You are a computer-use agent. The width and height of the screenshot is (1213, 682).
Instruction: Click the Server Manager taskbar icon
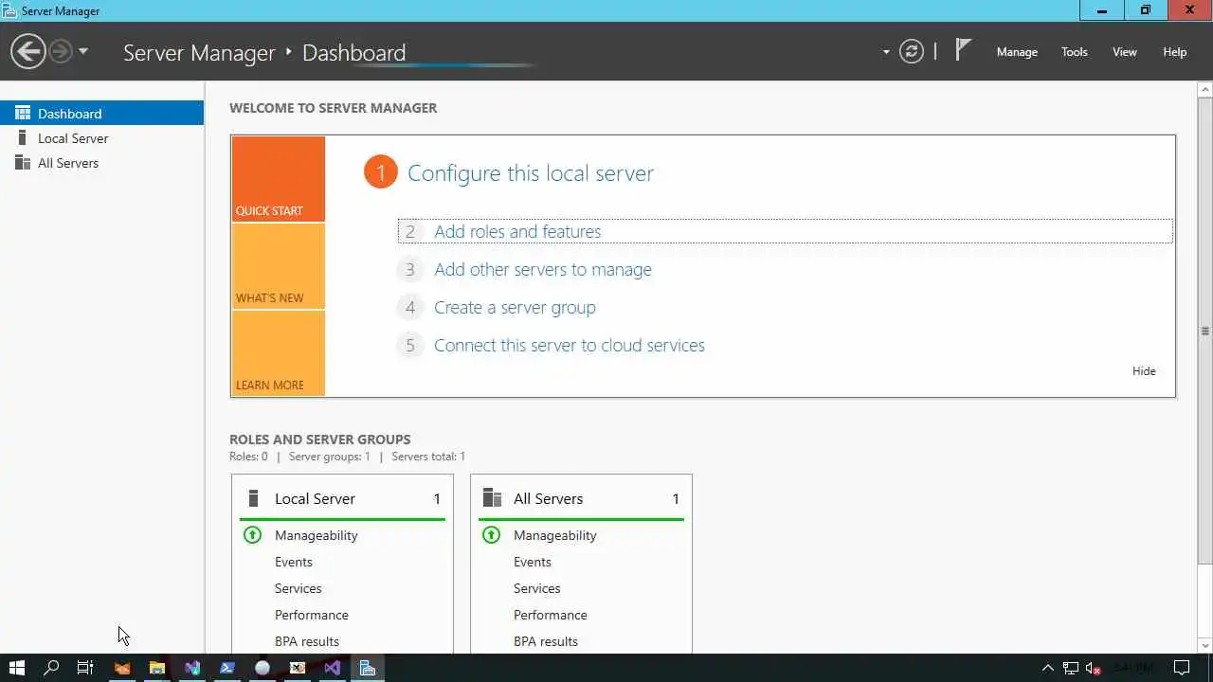[368, 668]
